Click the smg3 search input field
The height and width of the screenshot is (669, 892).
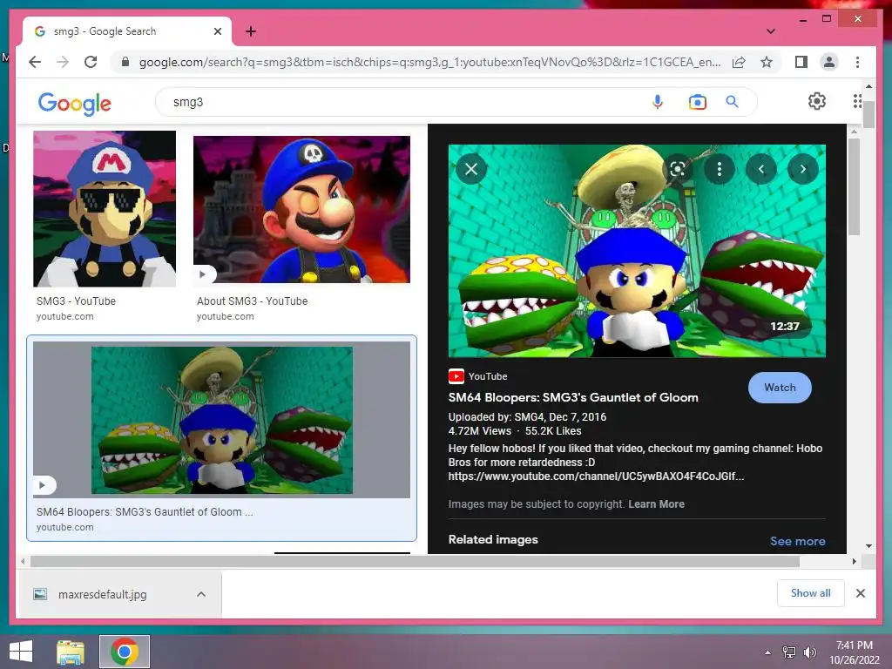tap(398, 102)
